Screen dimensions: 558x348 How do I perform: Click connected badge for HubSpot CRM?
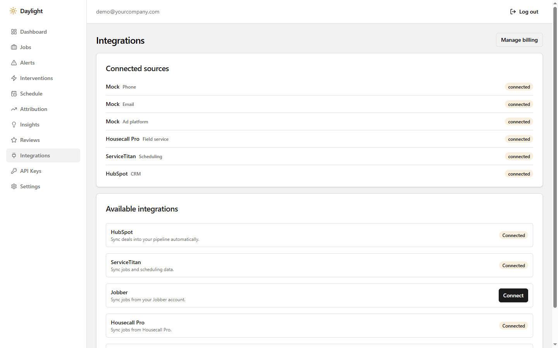[519, 174]
